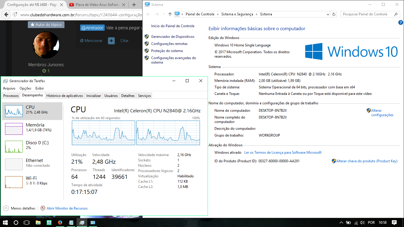This screenshot has width=404, height=227.
Task: Click the battery icon in system tray
Action: click(x=348, y=223)
